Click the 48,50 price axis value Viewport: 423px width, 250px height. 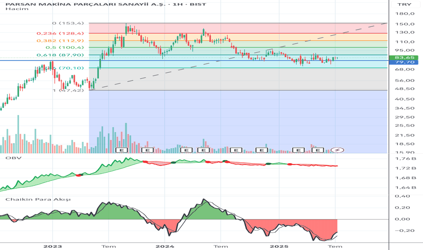pos(405,89)
